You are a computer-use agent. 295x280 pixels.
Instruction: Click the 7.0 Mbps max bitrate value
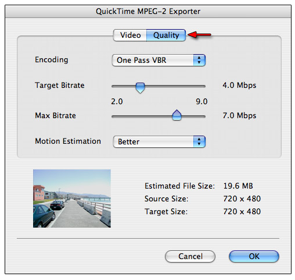(x=239, y=115)
